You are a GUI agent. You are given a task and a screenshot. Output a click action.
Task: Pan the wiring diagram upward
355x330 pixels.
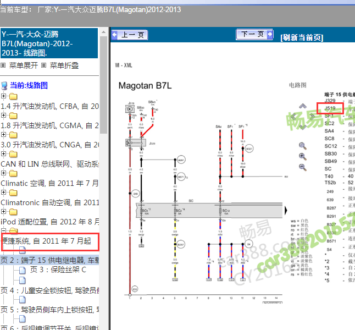[303, 106]
